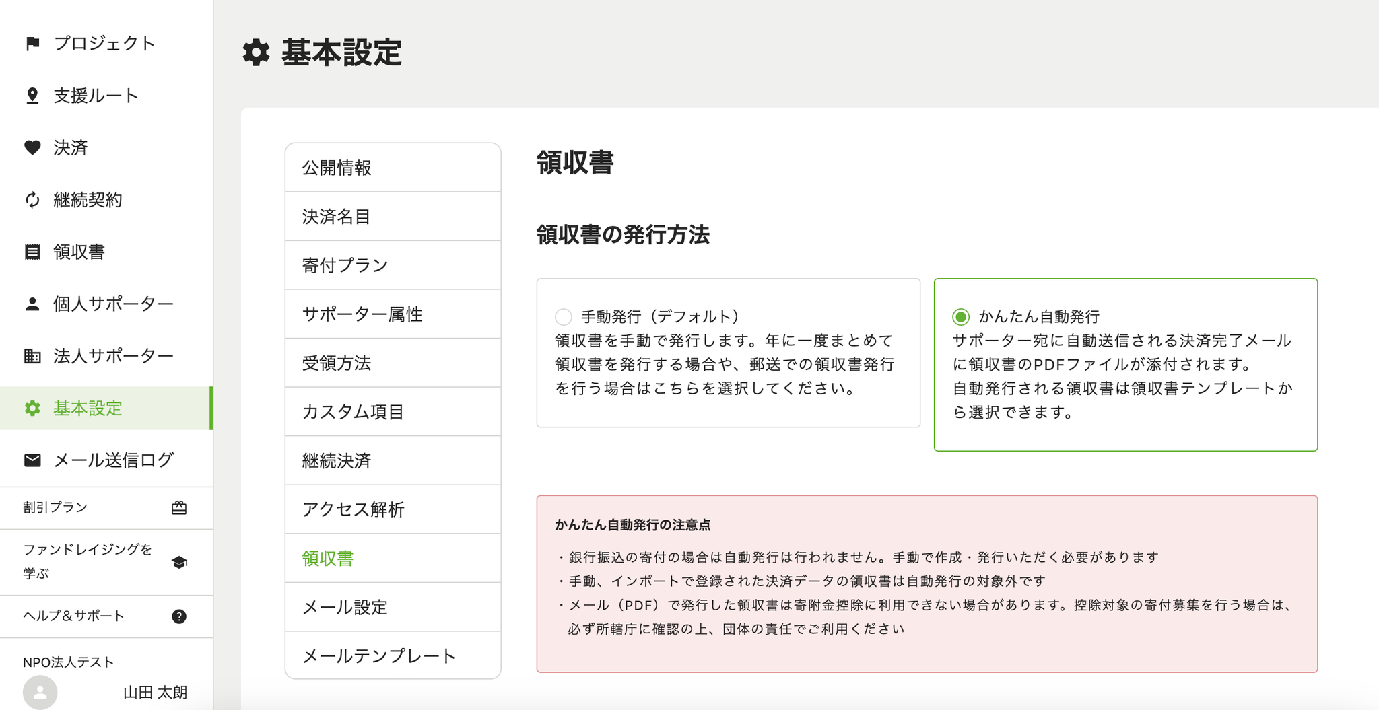Click the 手動発行 option card description
Screen dimensions: 1379x710
point(725,364)
